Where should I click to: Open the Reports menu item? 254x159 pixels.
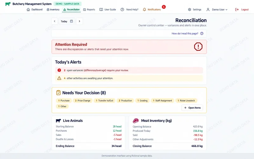click(89, 10)
